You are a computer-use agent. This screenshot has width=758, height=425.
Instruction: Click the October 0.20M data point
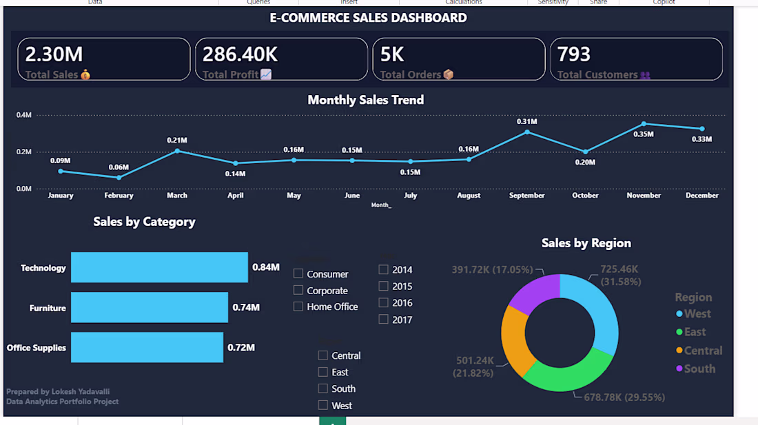tap(586, 152)
